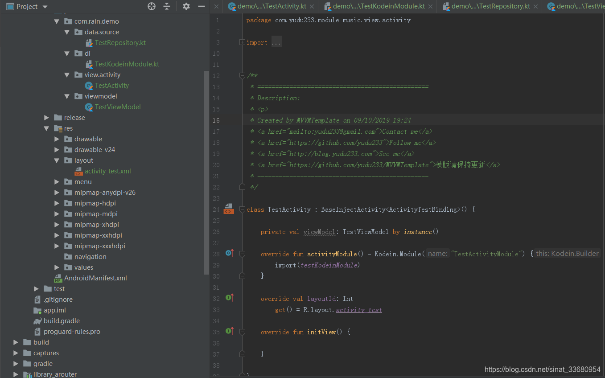
Task: Click the implements gutter icon beside layoutId
Action: point(229,298)
